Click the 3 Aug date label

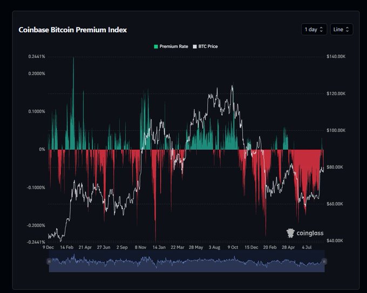click(x=214, y=247)
